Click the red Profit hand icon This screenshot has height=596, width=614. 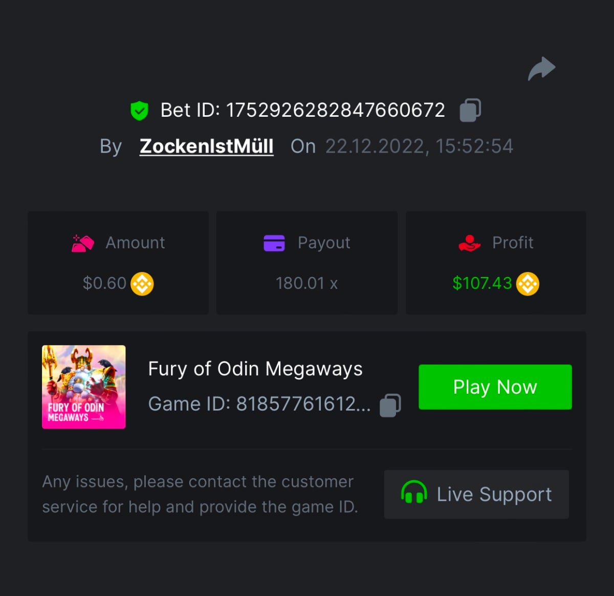[469, 243]
